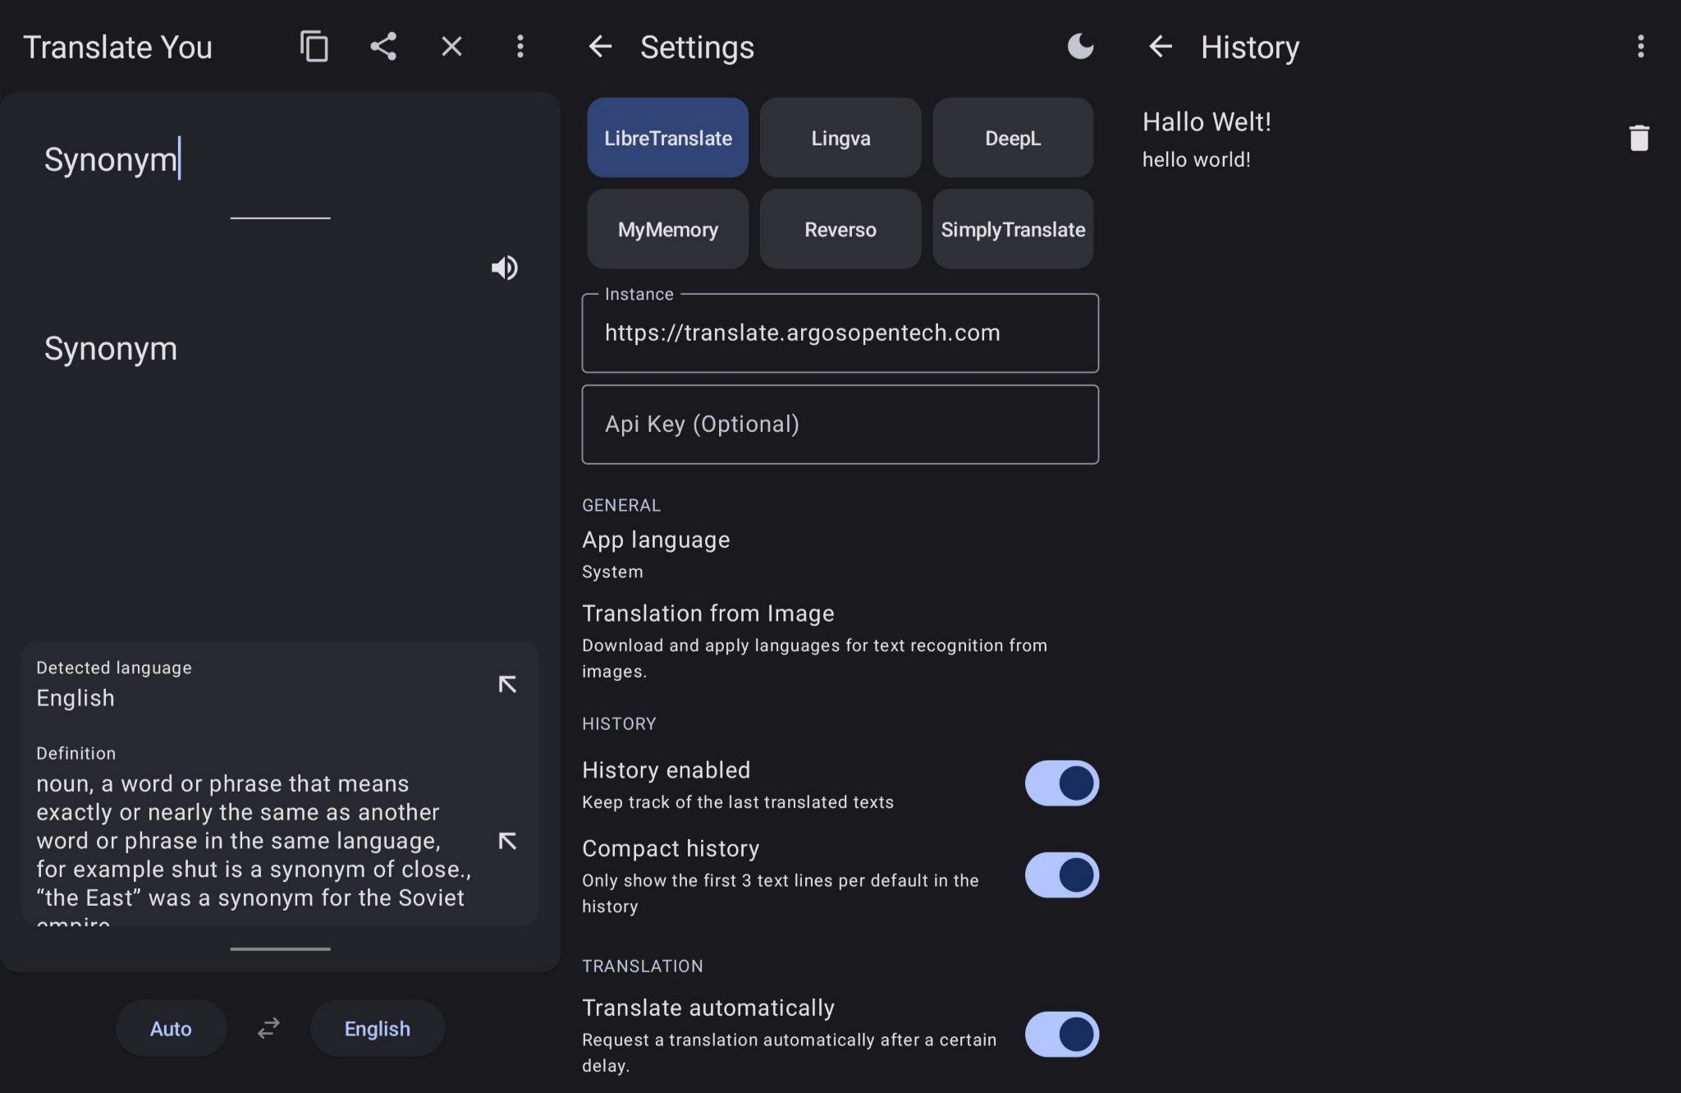Go back from the History screen
The height and width of the screenshot is (1093, 1681).
point(1160,47)
